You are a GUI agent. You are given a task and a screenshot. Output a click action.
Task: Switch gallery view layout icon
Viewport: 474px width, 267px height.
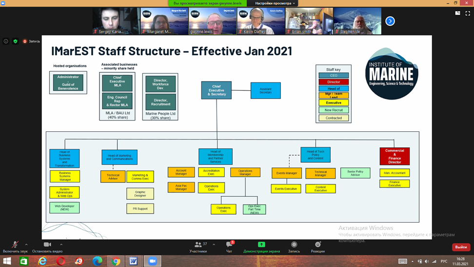[458, 13]
